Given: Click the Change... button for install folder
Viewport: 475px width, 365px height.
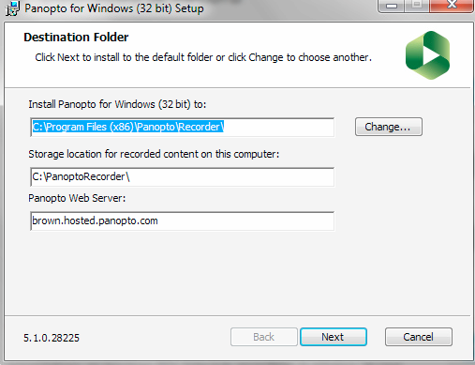Looking at the screenshot, I should [x=389, y=127].
